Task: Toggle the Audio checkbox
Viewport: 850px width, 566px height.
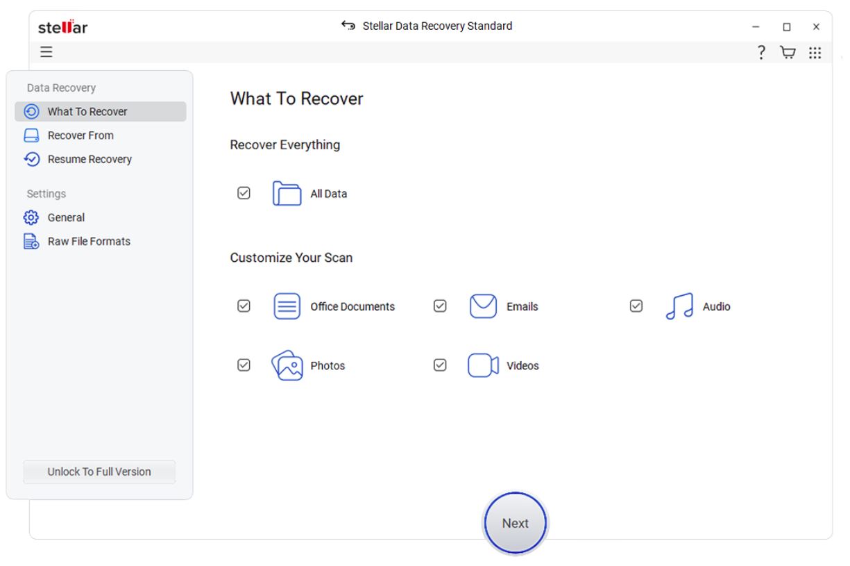Action: (636, 306)
